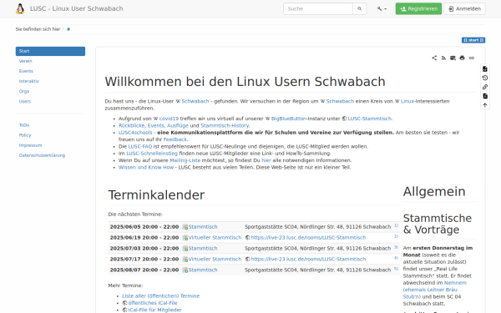501x313 pixels.
Task: Click footnote 3) in the calendar table
Action: tap(396, 247)
